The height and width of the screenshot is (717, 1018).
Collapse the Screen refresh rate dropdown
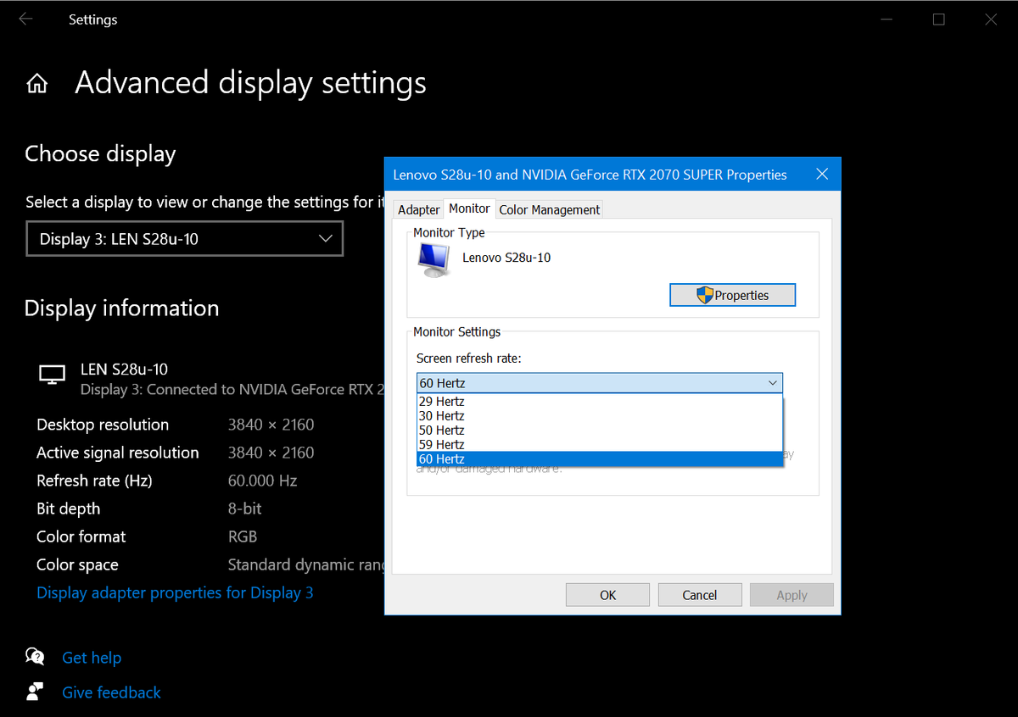click(772, 383)
